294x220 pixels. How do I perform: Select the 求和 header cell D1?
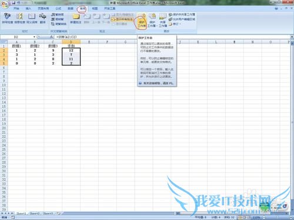[71, 46]
